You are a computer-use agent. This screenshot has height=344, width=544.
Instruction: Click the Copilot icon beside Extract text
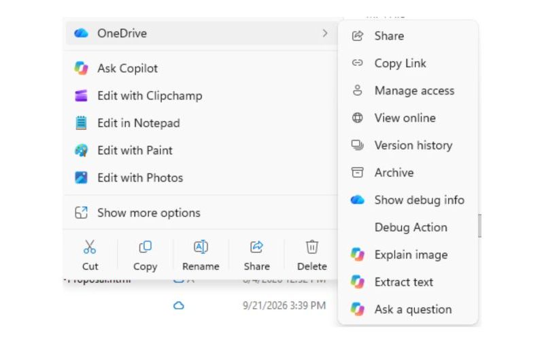pyautogui.click(x=358, y=282)
